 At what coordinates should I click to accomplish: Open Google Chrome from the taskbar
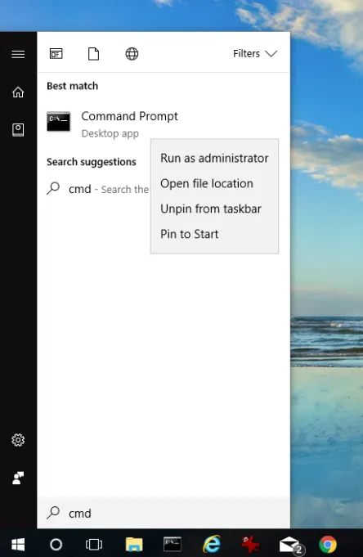click(328, 544)
